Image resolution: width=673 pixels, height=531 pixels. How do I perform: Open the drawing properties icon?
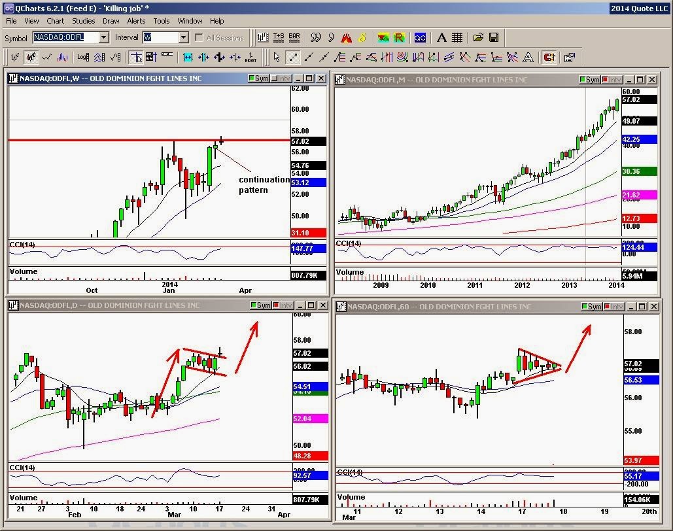coord(569,57)
